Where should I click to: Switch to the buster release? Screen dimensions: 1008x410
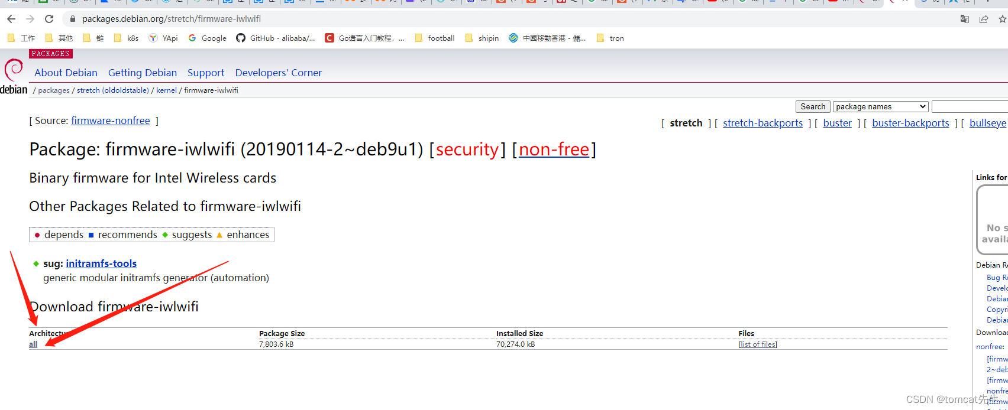click(838, 123)
